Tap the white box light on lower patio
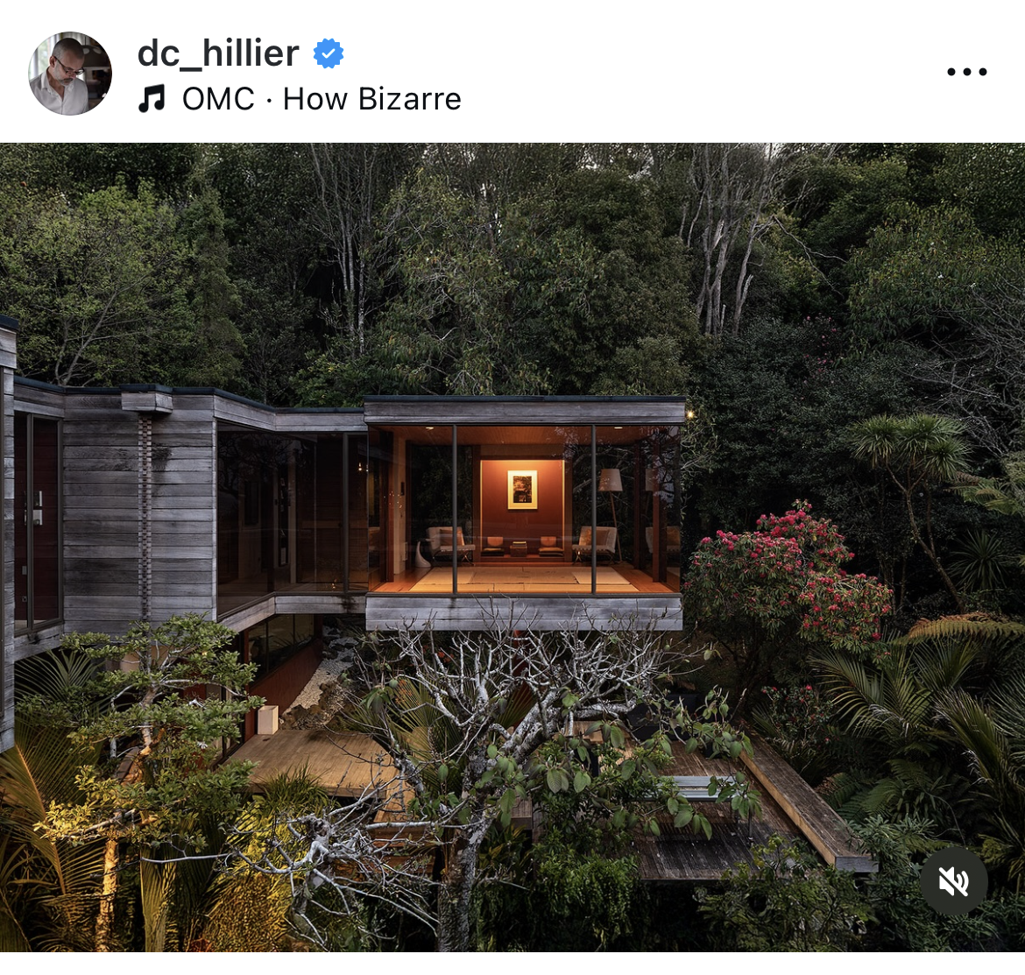 pyautogui.click(x=266, y=719)
